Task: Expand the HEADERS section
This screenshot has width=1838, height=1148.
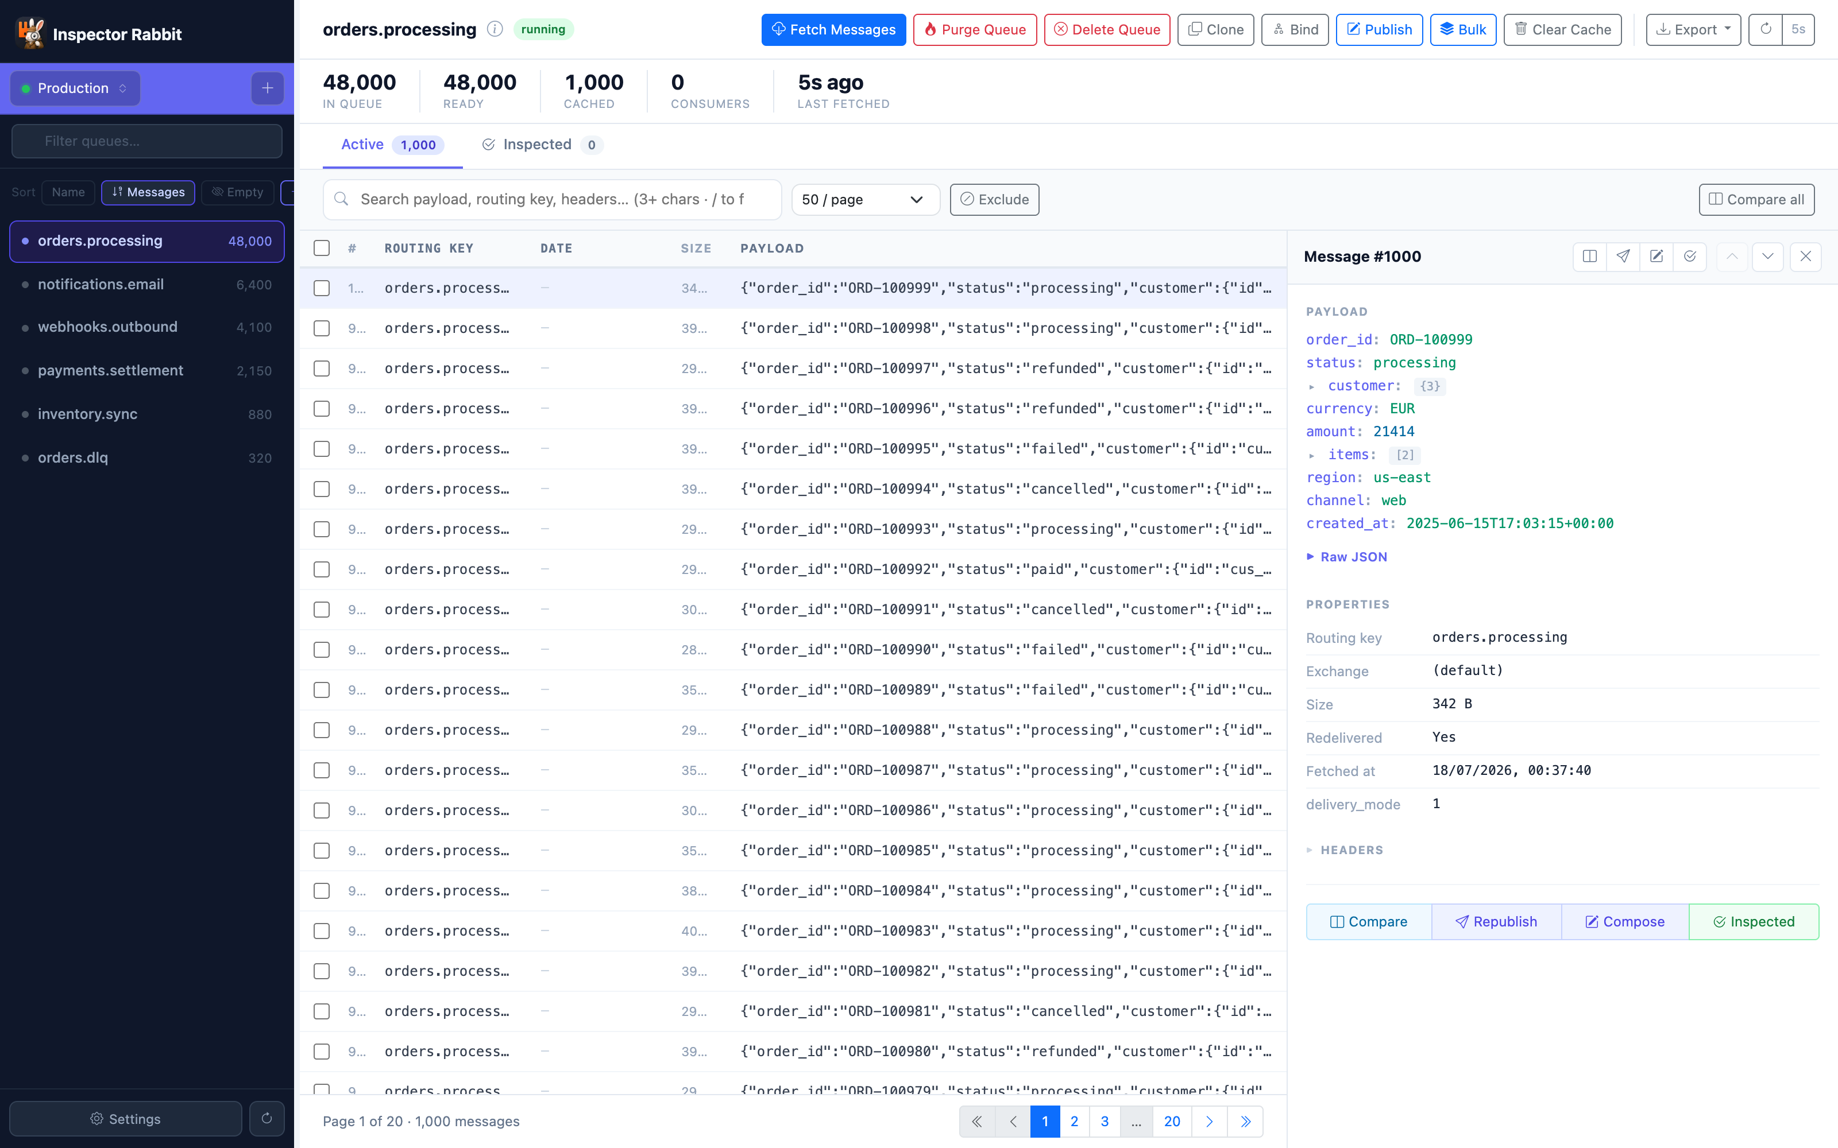Action: (1345, 850)
